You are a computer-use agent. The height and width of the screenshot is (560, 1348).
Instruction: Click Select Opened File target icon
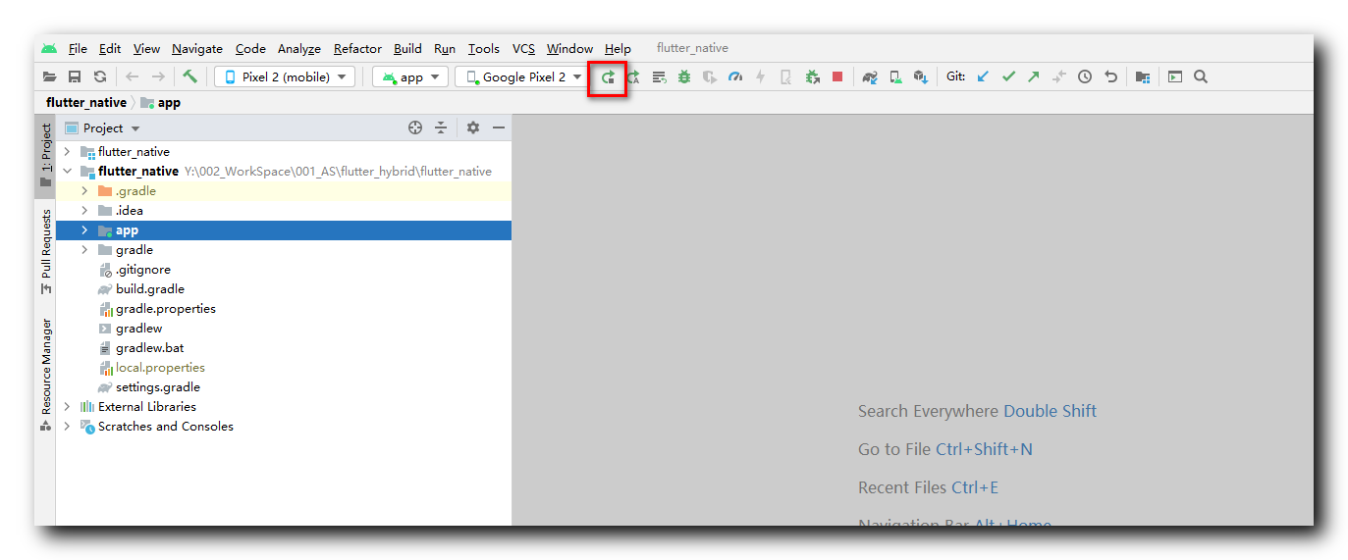click(415, 127)
